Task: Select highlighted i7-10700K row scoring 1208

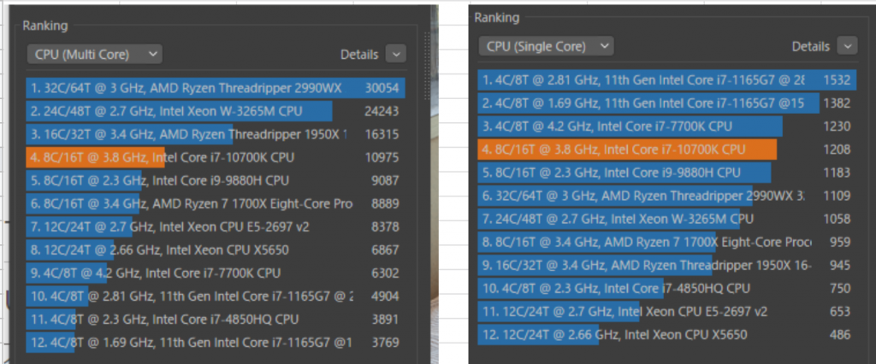Action: pyautogui.click(x=667, y=150)
